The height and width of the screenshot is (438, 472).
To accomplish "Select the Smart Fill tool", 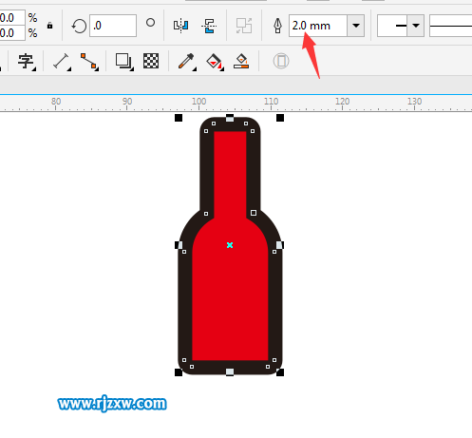I will point(241,61).
